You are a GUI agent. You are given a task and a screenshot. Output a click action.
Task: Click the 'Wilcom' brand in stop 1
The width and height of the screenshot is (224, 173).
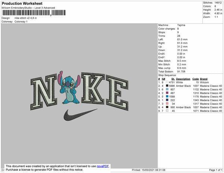click(204, 82)
